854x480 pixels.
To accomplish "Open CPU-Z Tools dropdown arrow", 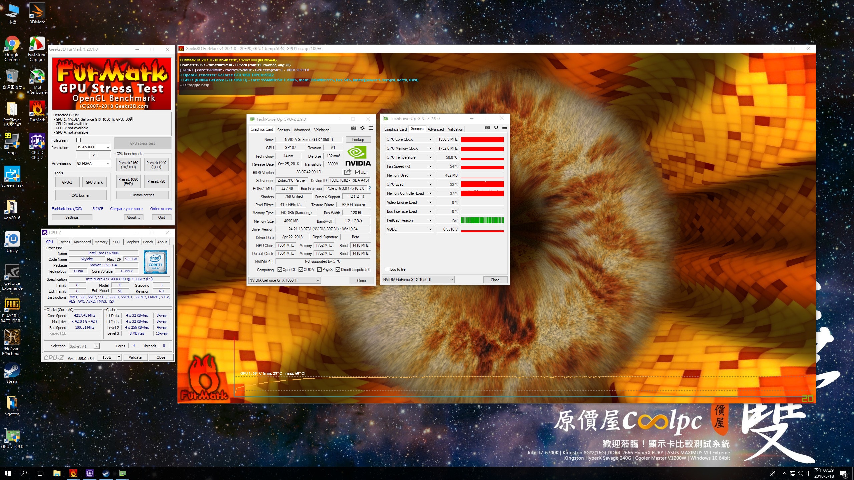I will coord(118,357).
